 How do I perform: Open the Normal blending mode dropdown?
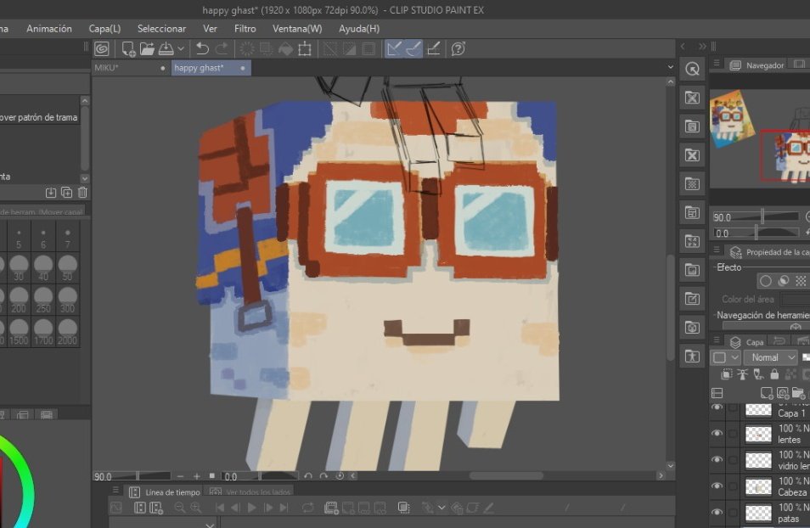(x=770, y=357)
